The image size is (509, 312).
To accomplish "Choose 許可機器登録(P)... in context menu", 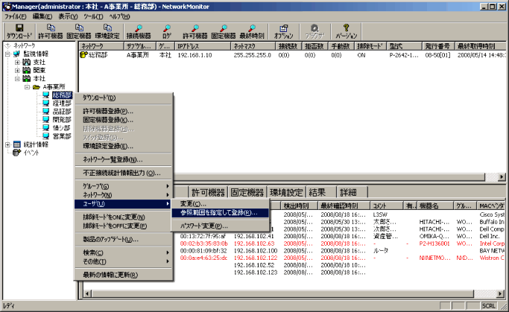I will click(124, 111).
